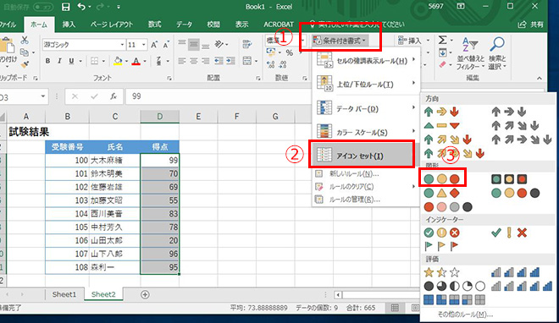Apply the Format Painter brush
559x323 pixels.
point(25,64)
